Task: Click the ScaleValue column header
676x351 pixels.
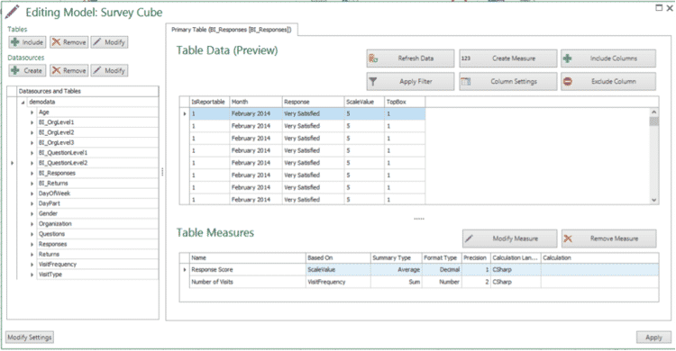Action: tap(364, 102)
